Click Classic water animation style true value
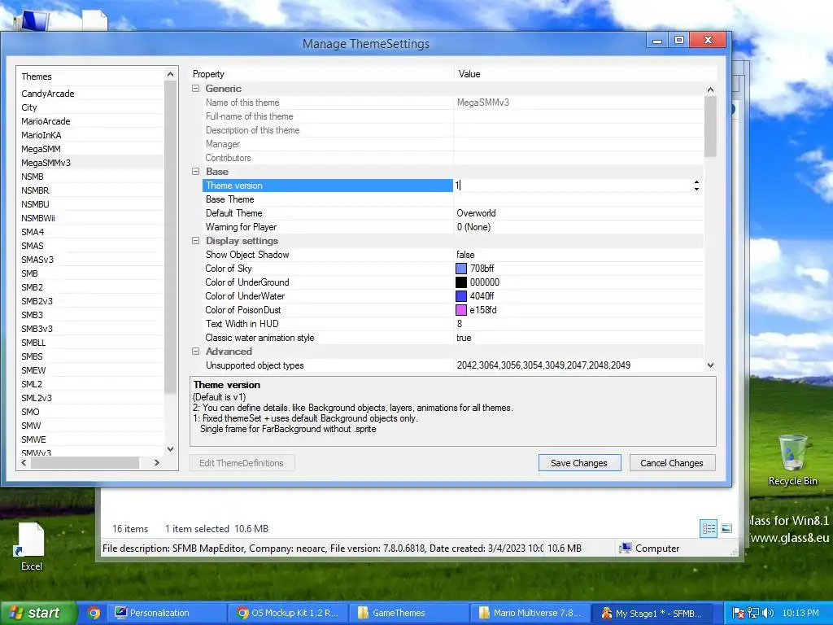 click(x=464, y=338)
